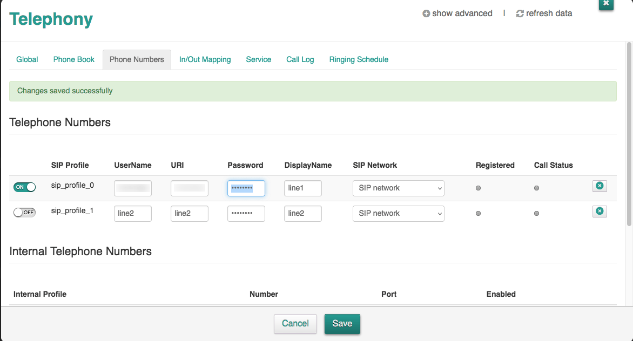Image resolution: width=633 pixels, height=341 pixels.
Task: Click the Registered column header
Action: (x=495, y=165)
